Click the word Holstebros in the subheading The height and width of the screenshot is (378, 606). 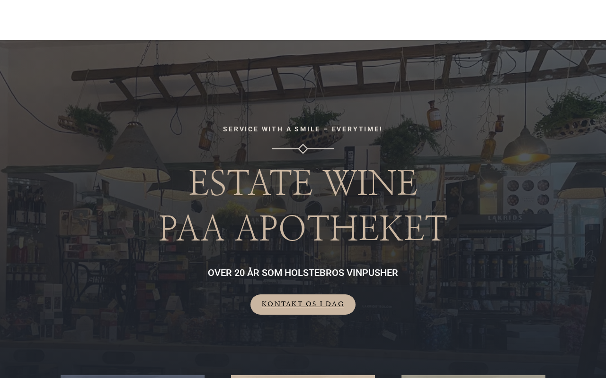pos(314,273)
